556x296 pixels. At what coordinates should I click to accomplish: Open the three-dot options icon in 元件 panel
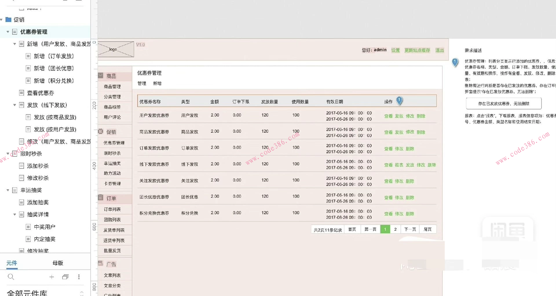78,277
